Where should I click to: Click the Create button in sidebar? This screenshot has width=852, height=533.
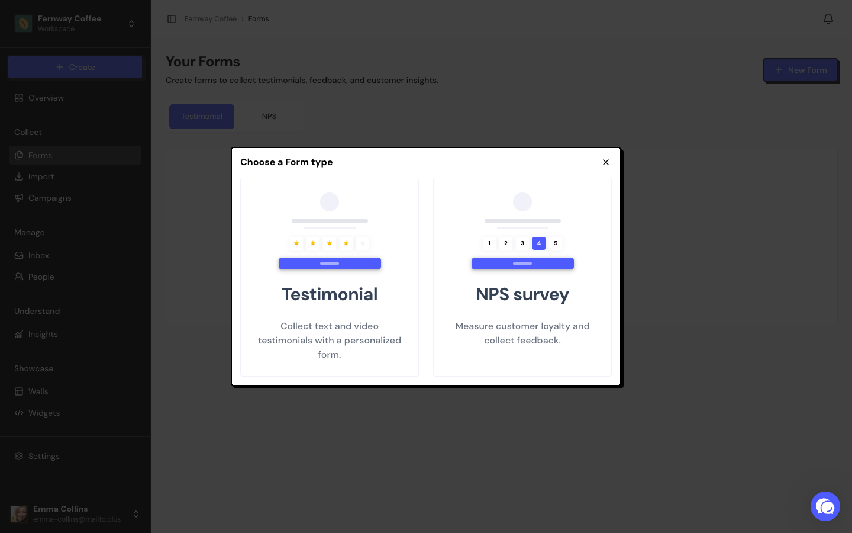[75, 67]
